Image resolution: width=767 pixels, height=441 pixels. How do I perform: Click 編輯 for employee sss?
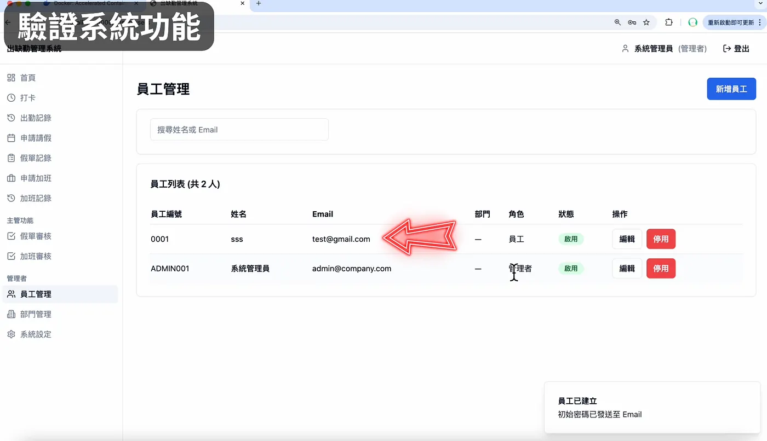point(627,239)
